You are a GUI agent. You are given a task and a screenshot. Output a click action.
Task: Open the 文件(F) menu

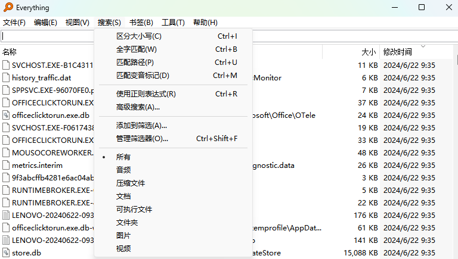[14, 23]
